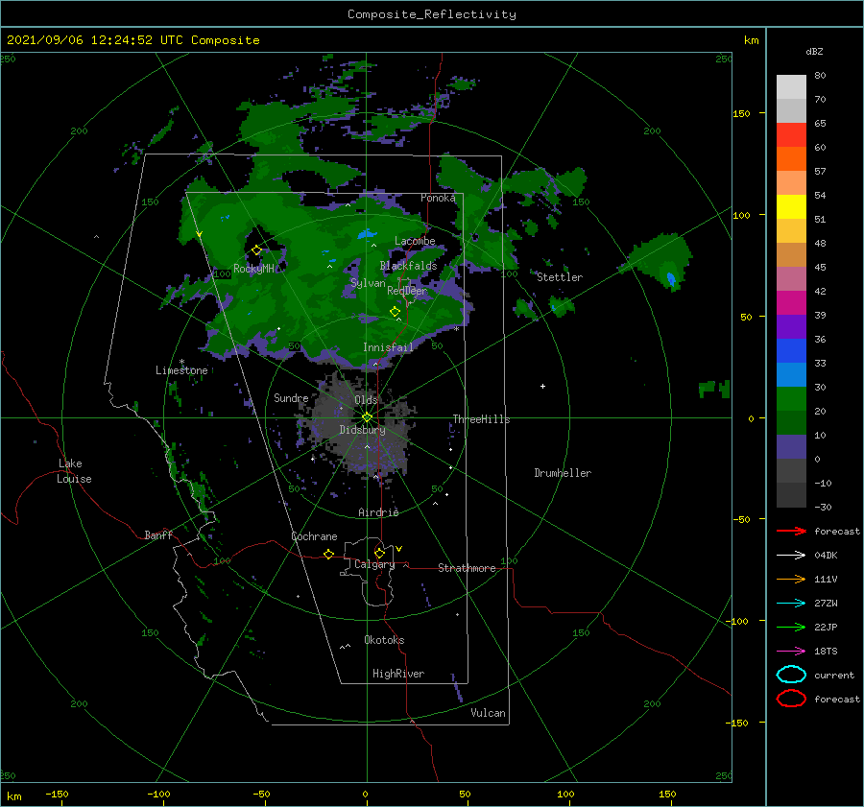Click the white 04DK arrow legend icon
The image size is (864, 807).
tap(791, 556)
